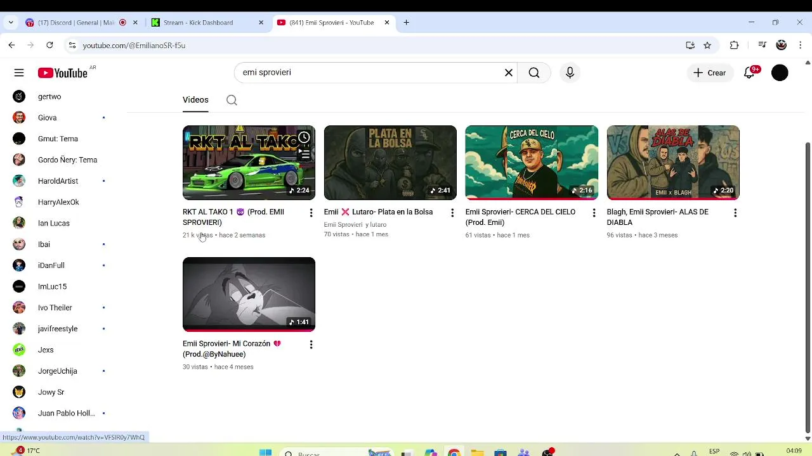Image resolution: width=812 pixels, height=456 pixels.
Task: Bookmark this page with the star
Action: 707,45
